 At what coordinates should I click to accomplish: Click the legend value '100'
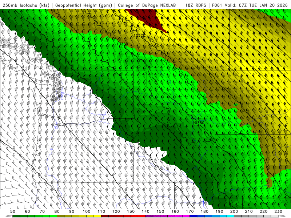tap(87, 211)
